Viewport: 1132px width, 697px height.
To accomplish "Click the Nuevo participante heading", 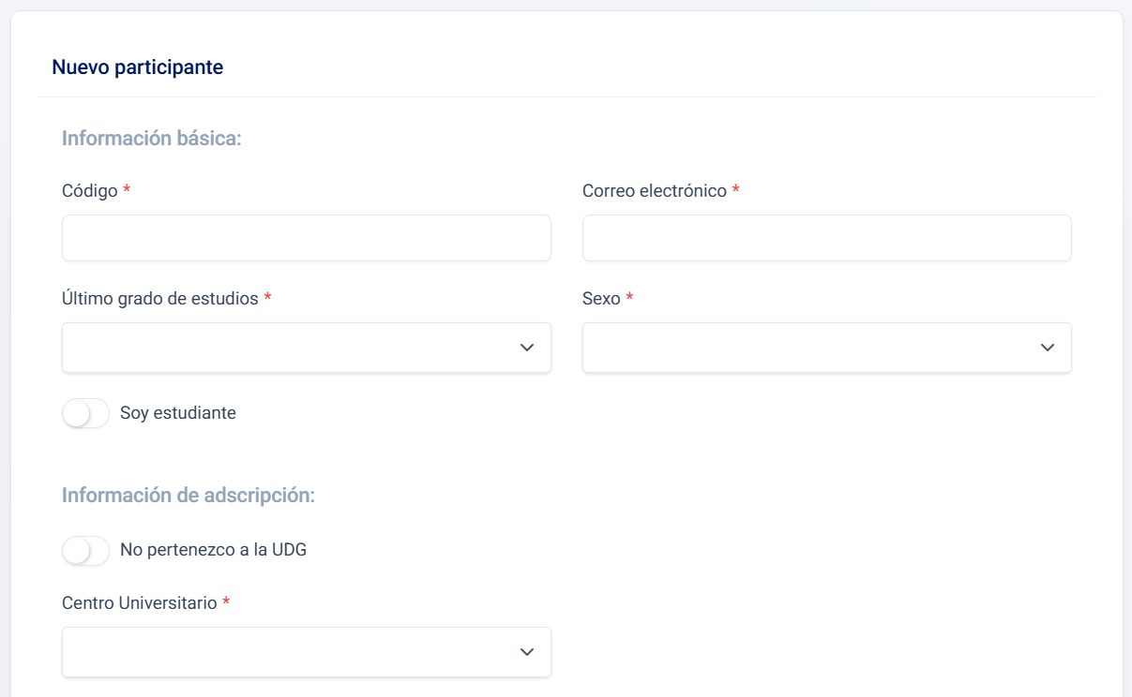I will click(x=137, y=67).
